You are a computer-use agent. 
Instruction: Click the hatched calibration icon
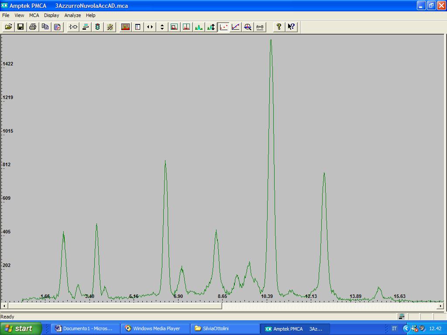coord(110,27)
